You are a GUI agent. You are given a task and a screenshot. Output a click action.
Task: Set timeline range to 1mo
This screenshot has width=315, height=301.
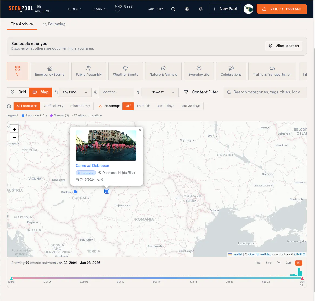[x=258, y=263]
